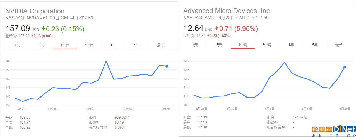Click the Advanced Micro Devices, Inc. title

click(x=227, y=11)
